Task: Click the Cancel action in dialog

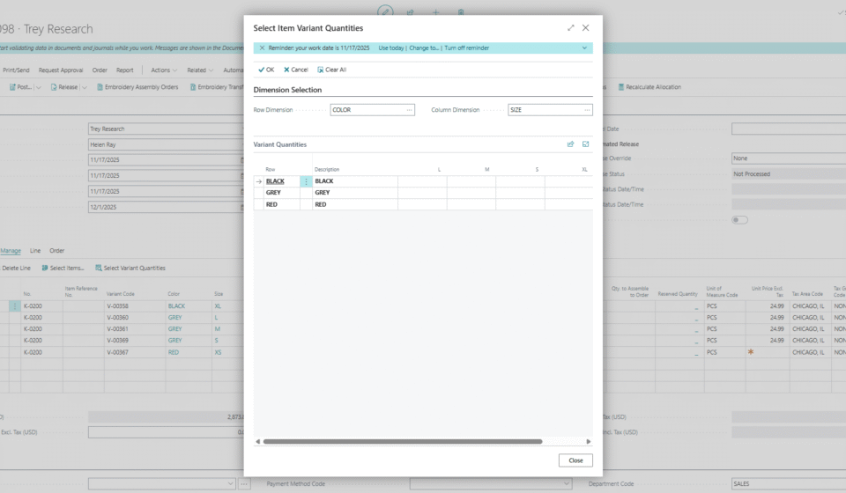Action: point(296,70)
